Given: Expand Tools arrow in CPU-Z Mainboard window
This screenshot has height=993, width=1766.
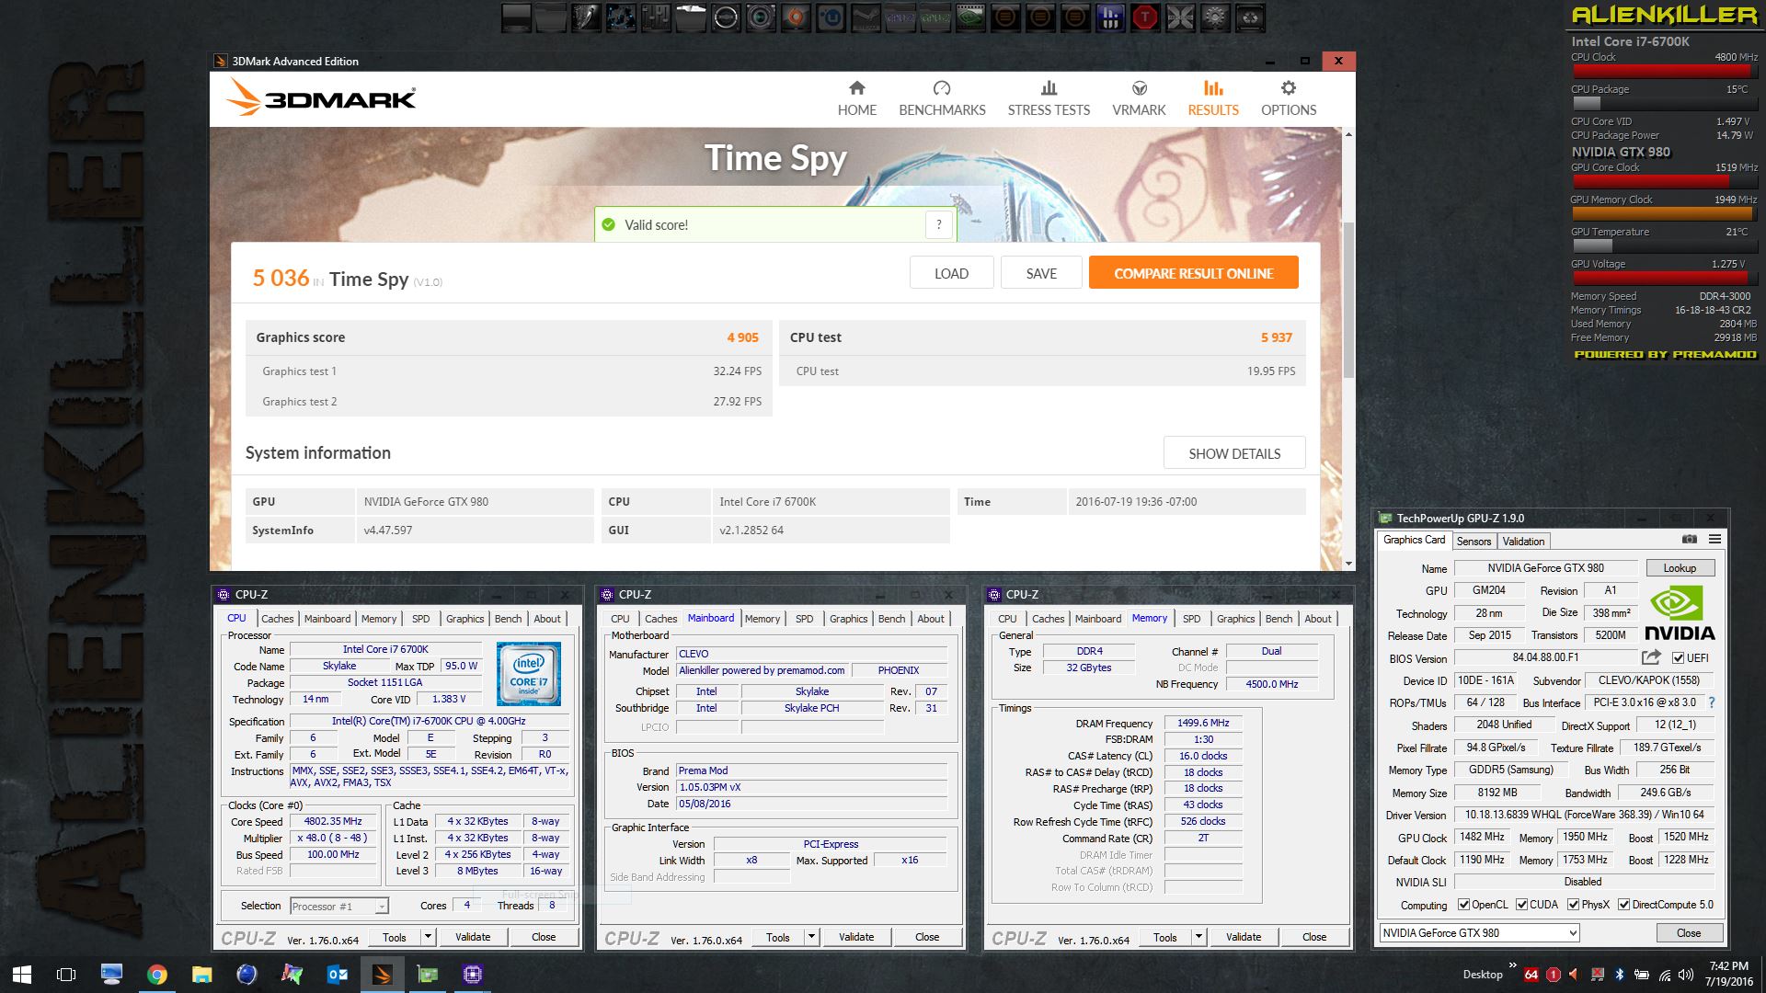Looking at the screenshot, I should point(811,937).
